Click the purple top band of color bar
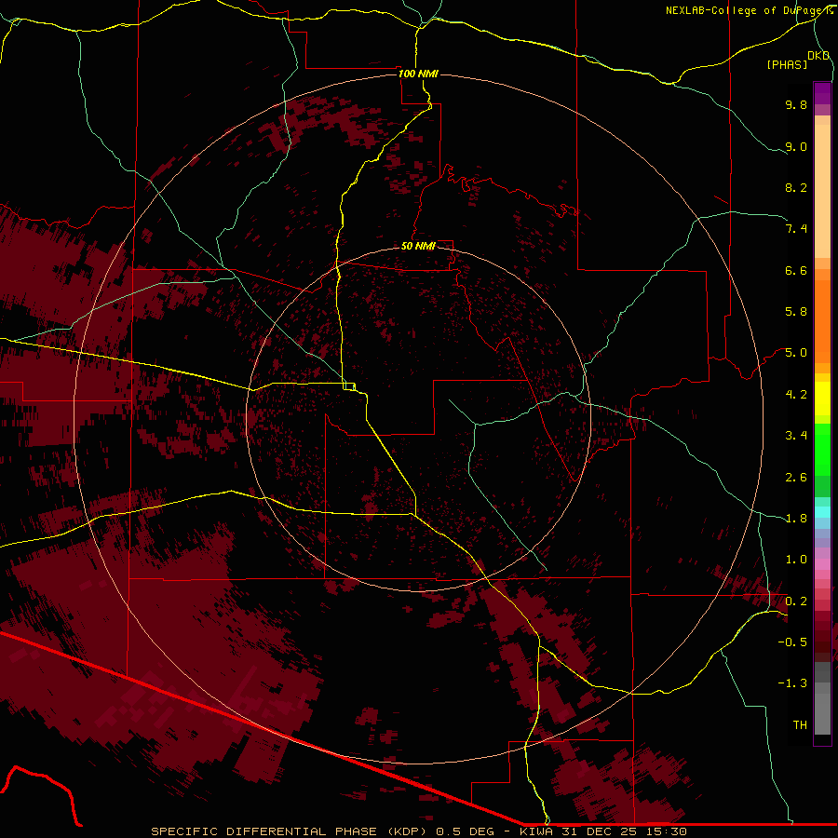 [x=822, y=93]
